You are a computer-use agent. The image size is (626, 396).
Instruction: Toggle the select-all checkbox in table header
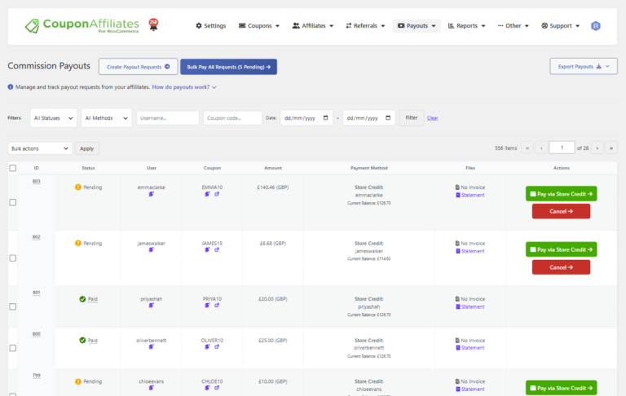pos(13,168)
